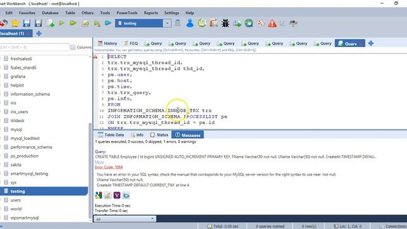Click the 'Total: 0.00 sec' status entry
This screenshot has width=407, height=229.
click(x=223, y=226)
